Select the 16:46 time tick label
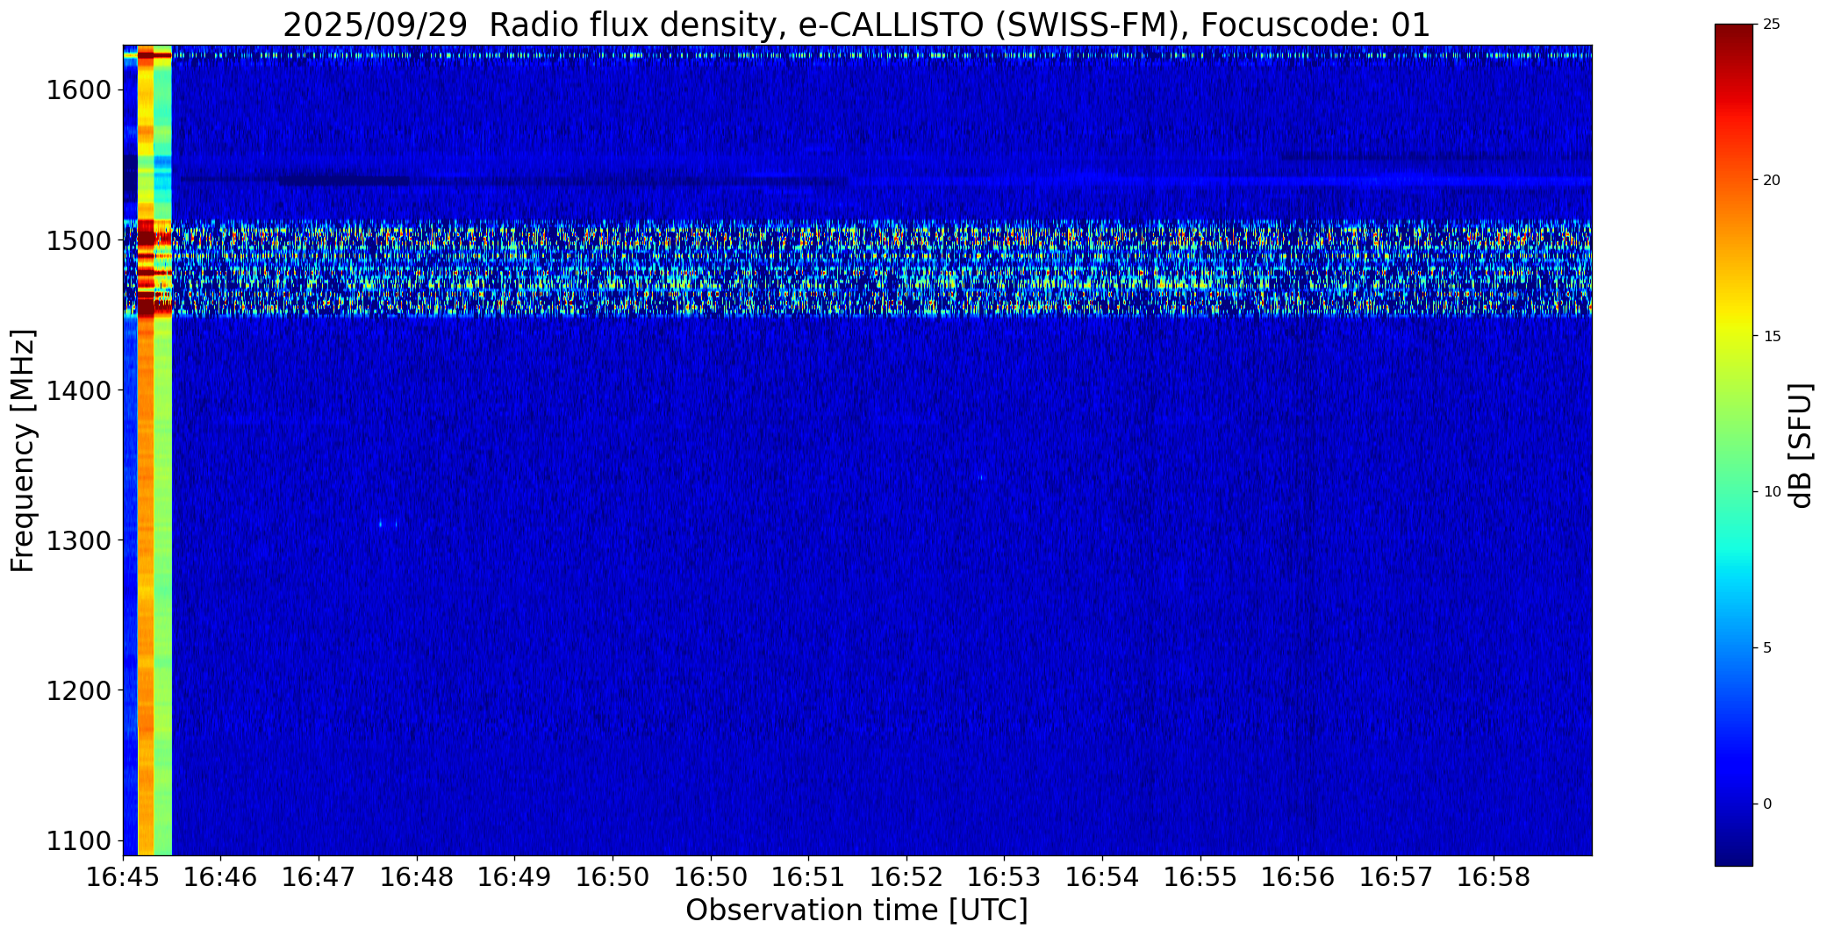This screenshot has width=1827, height=936. 221,876
